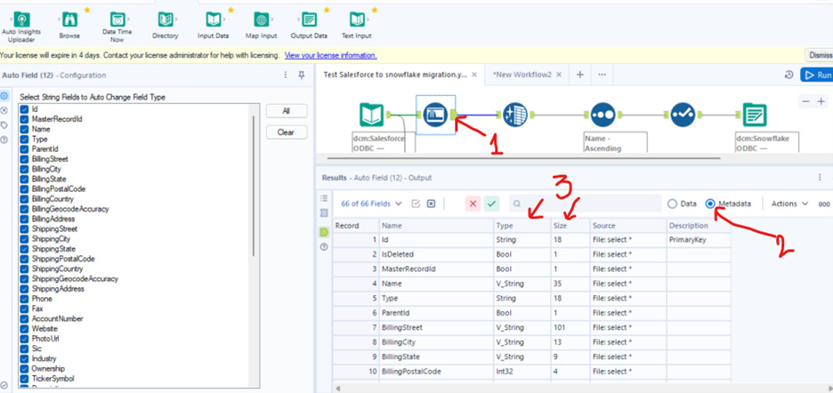Select the Text Input tool icon

coord(356,20)
